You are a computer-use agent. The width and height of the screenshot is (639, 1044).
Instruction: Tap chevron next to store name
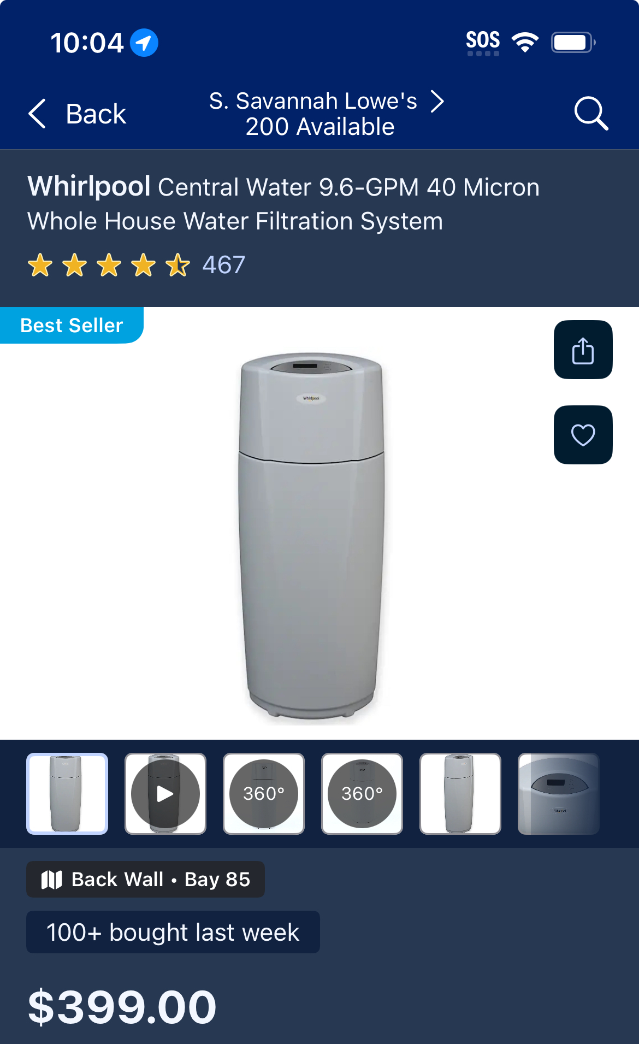[437, 101]
